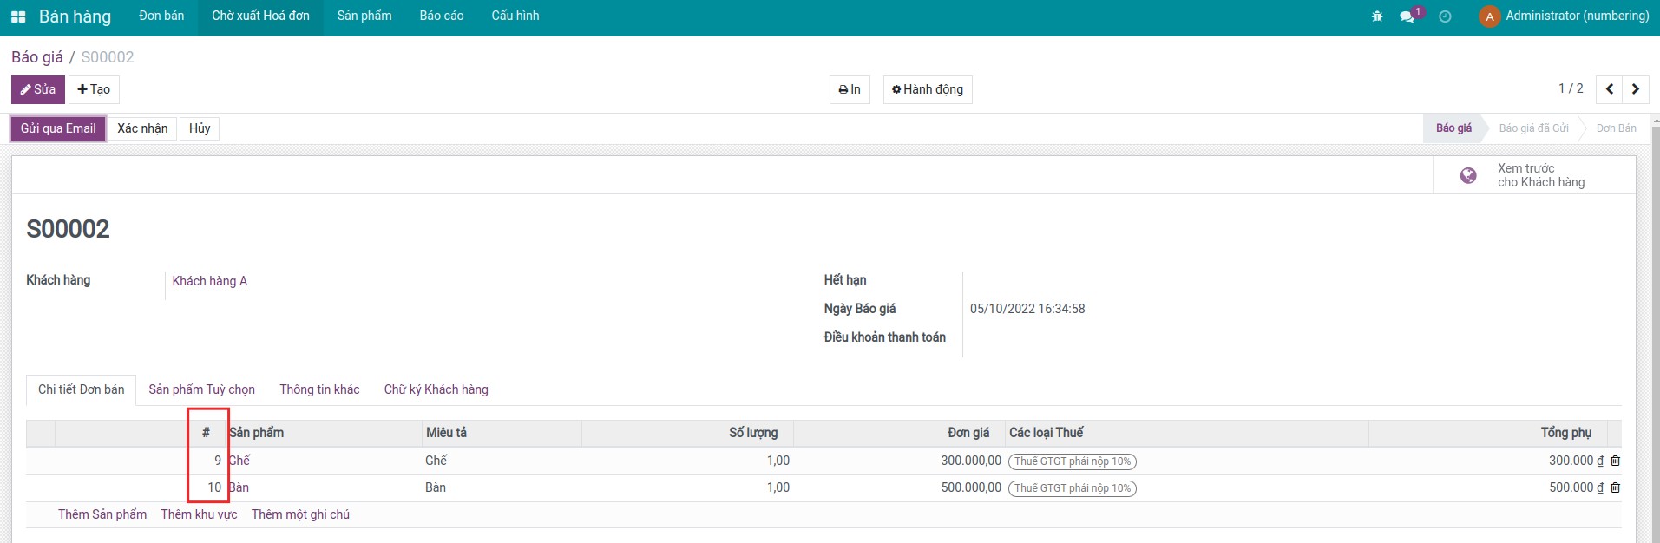Delete the Ghế order line
Screen dimensions: 1660x543
1615,461
